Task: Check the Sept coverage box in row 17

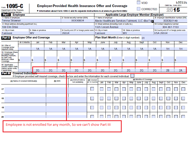Action: pyautogui.click(x=161, y=89)
